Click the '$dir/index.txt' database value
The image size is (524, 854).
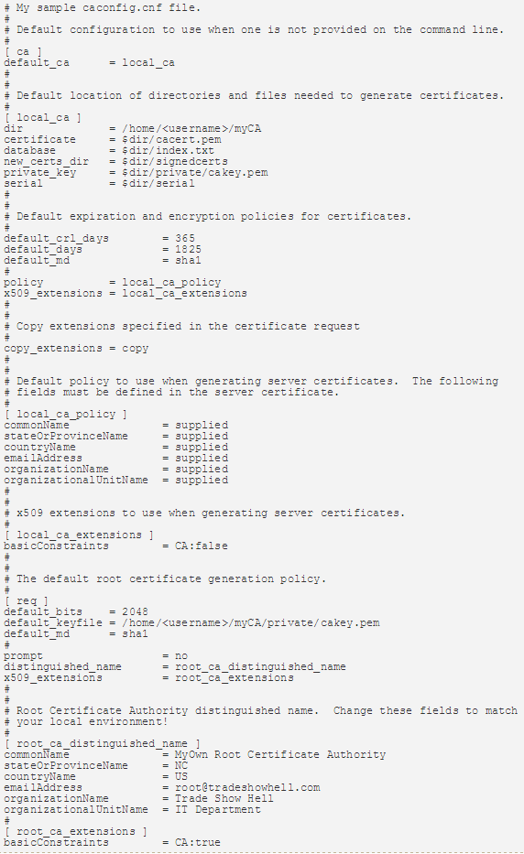pos(168,150)
